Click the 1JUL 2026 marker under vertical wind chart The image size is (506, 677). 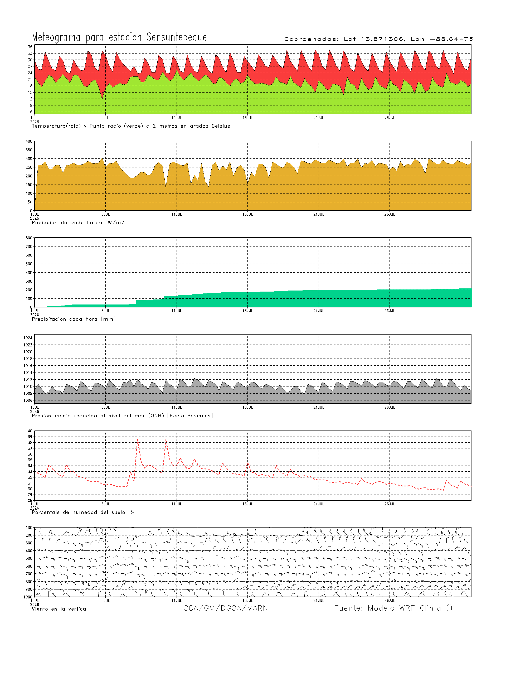tap(35, 602)
